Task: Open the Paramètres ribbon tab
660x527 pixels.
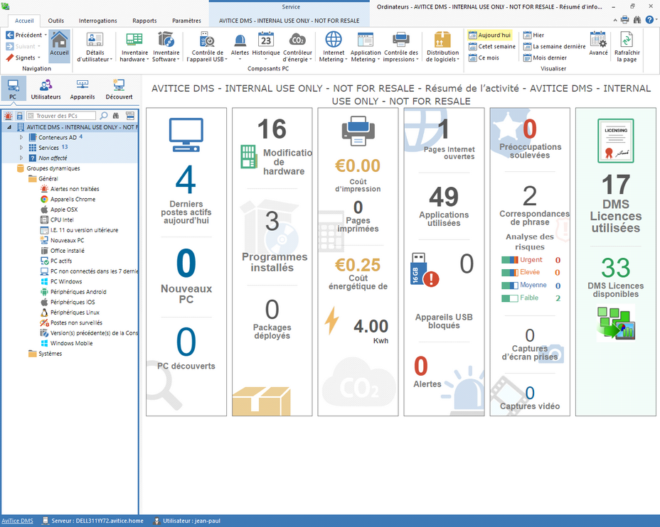Action: [x=186, y=21]
